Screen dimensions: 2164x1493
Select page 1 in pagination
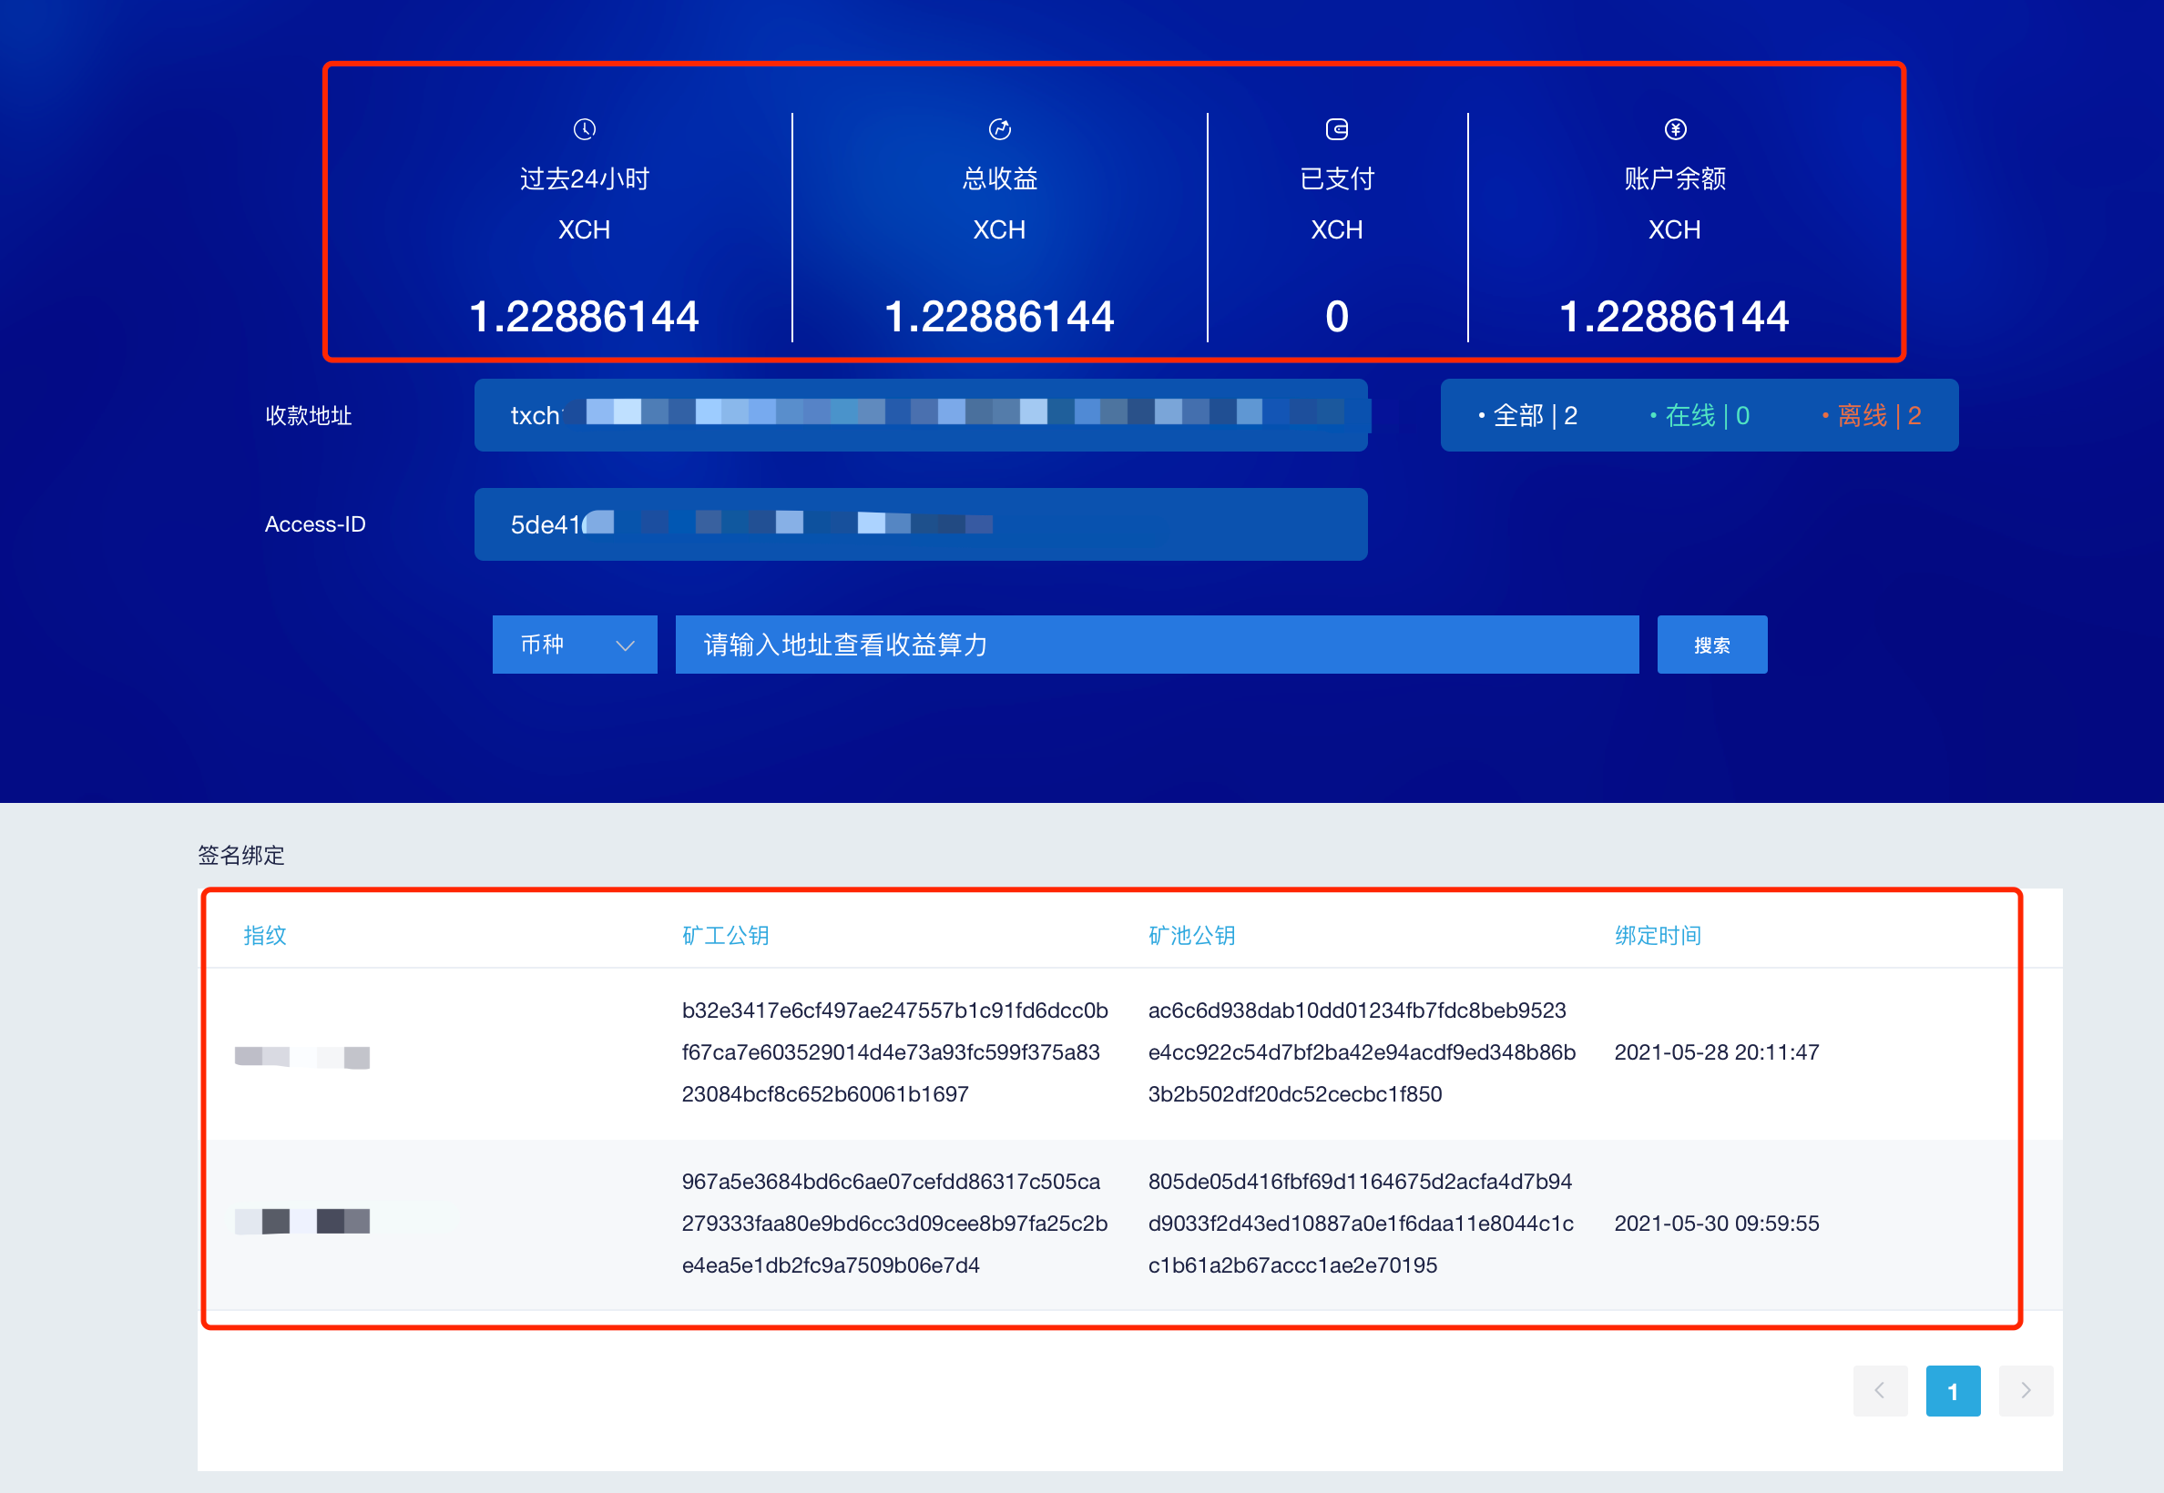1953,1390
